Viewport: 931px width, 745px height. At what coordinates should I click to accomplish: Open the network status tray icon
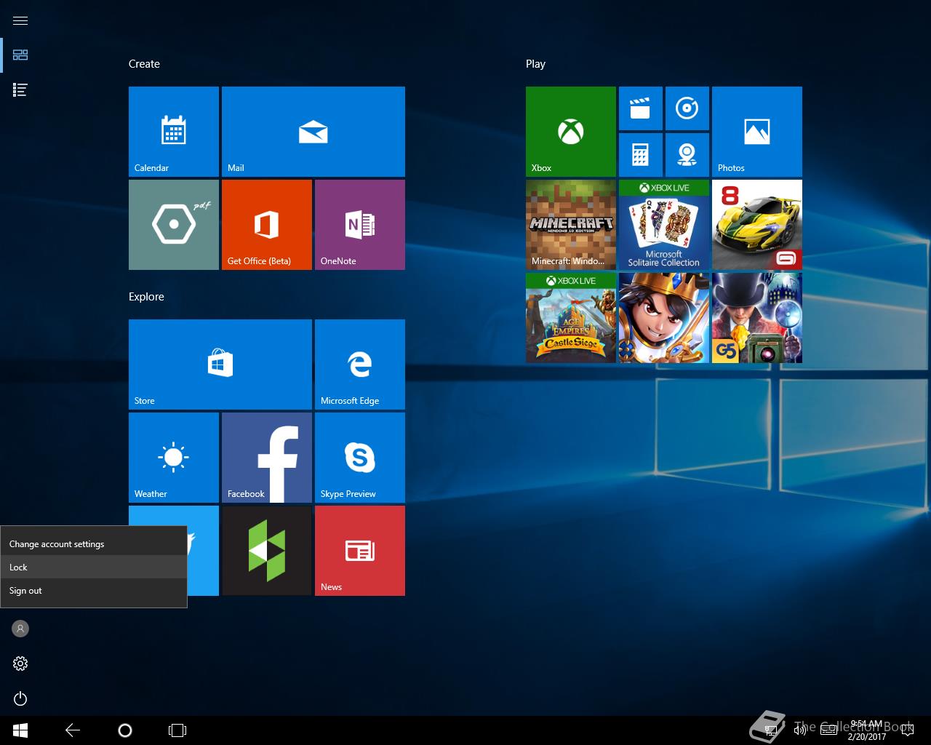tap(772, 730)
